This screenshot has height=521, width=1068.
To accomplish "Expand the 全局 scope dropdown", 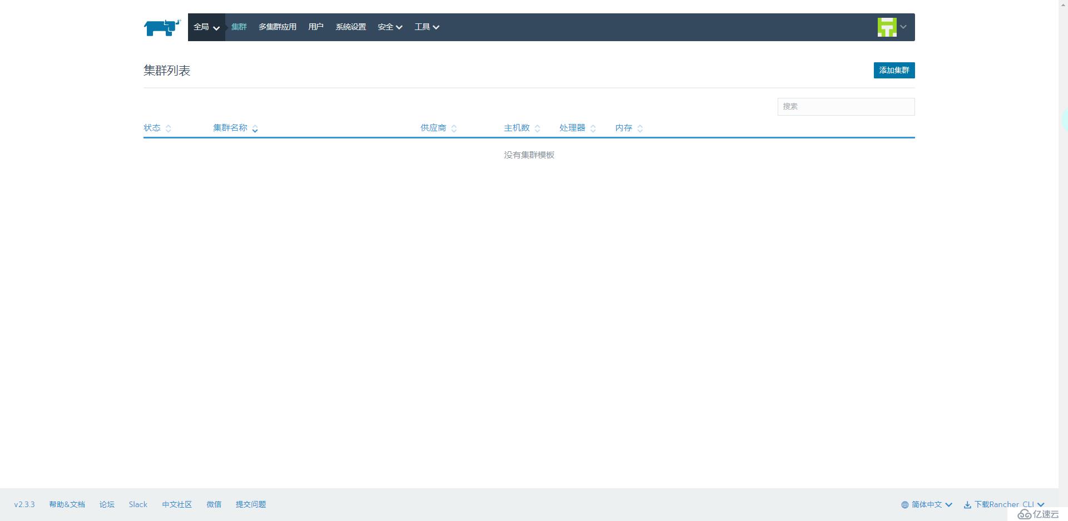I will coord(206,27).
